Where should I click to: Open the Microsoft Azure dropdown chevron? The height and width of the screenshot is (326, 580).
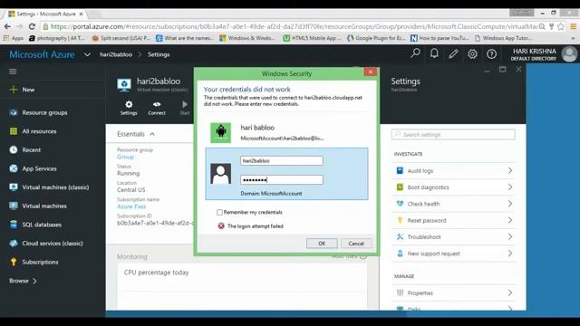click(x=87, y=54)
